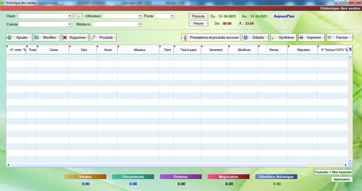Viewport: 362px width, 191px height.
Task: Sort by the Heure column header
Action: coord(107,50)
